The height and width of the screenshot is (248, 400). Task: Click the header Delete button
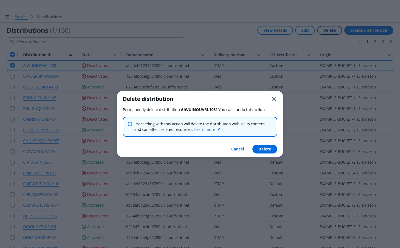tap(330, 30)
